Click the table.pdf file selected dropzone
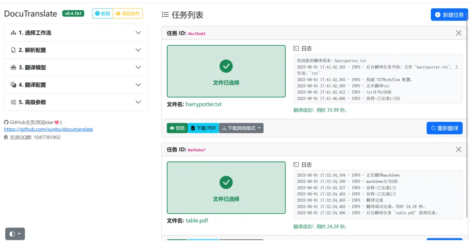 click(226, 188)
